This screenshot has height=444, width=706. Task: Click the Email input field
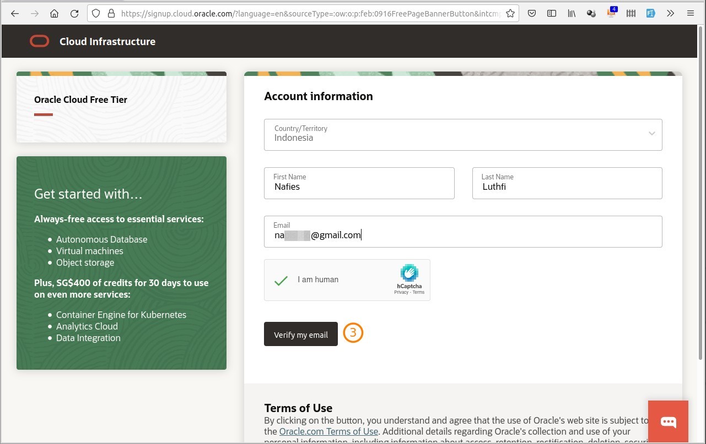[463, 232]
